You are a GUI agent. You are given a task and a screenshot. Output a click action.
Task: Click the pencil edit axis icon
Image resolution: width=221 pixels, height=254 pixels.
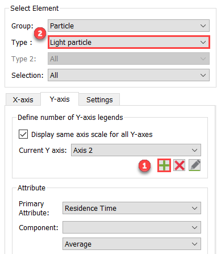(194, 165)
